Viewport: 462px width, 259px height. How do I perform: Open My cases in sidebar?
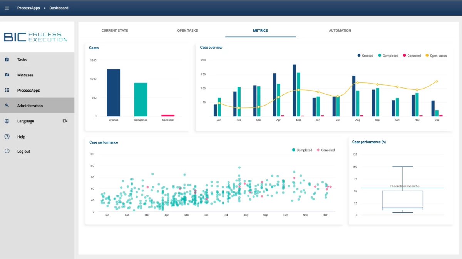(37, 75)
